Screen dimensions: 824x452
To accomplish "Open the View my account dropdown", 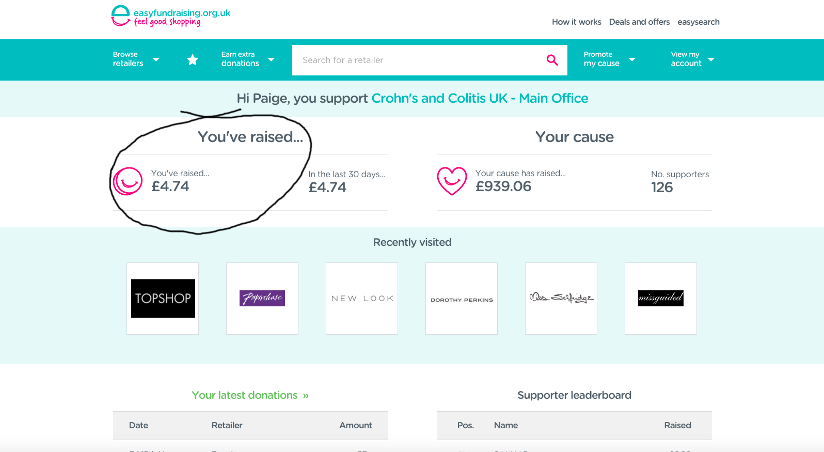I will (x=692, y=59).
